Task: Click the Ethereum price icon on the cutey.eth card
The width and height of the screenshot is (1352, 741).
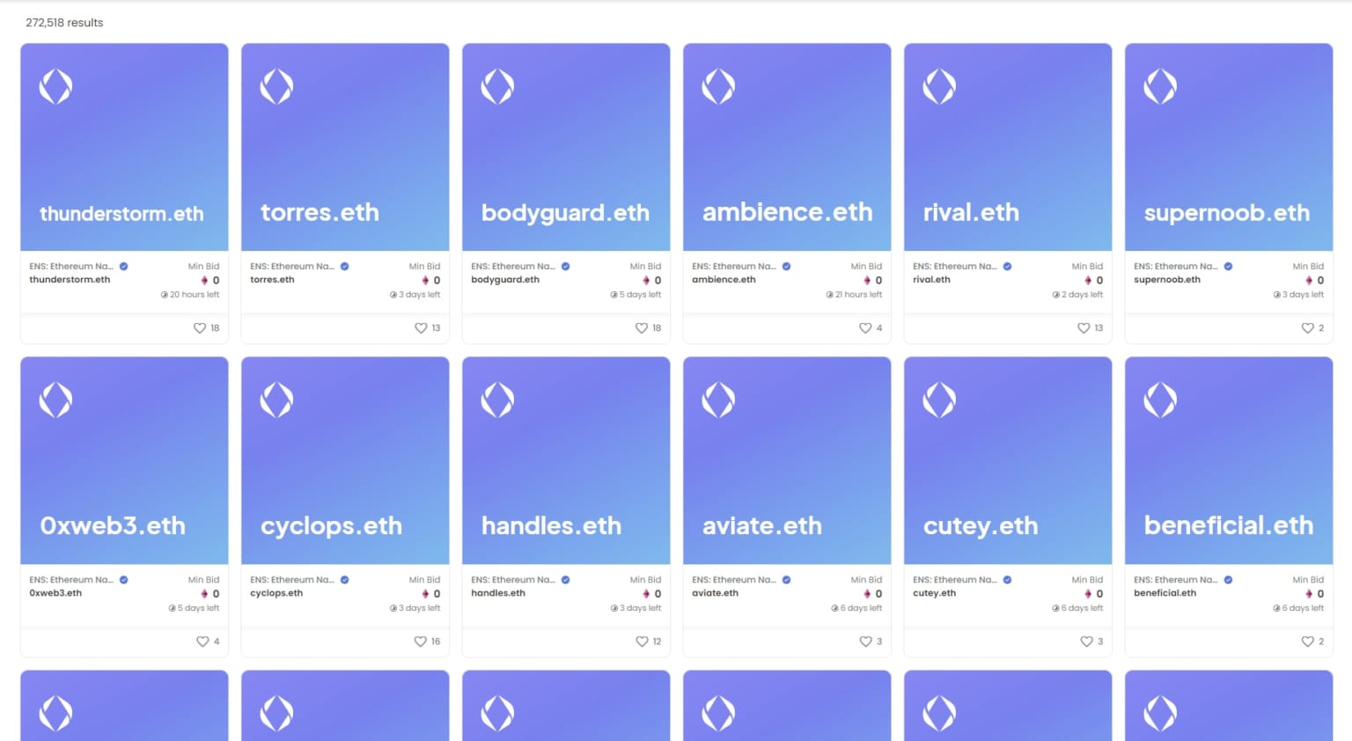Action: 1090,593
